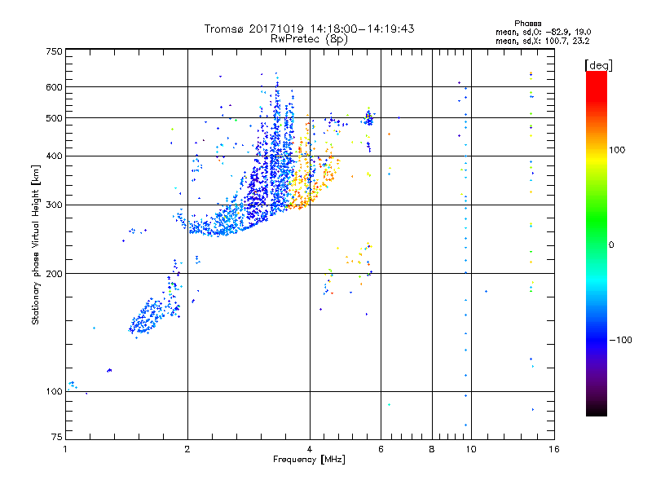Click the x-axis tick label '2'
Image resolution: width=652 pixels, height=489 pixels.
(x=187, y=449)
